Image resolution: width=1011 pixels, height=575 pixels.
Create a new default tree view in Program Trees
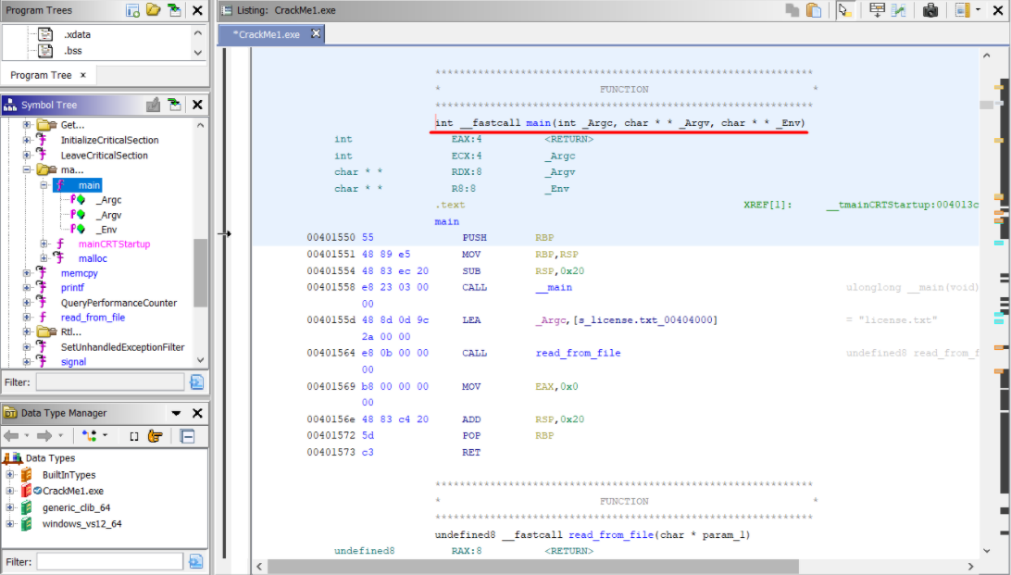click(132, 10)
